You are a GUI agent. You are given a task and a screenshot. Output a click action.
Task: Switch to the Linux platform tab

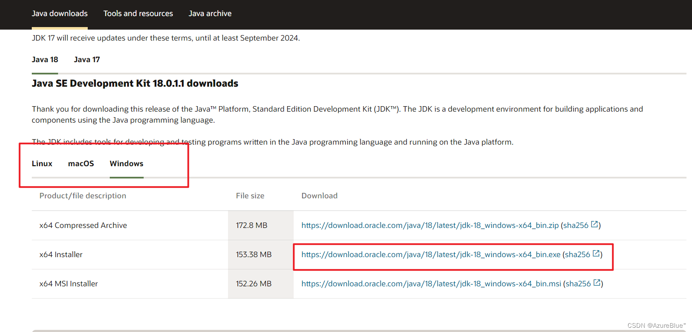pyautogui.click(x=42, y=164)
